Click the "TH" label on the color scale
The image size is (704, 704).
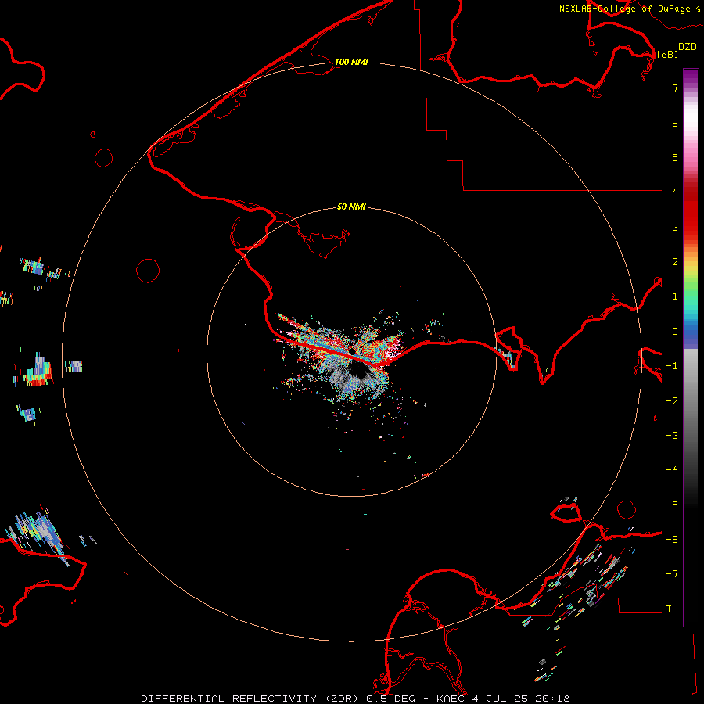point(672,609)
